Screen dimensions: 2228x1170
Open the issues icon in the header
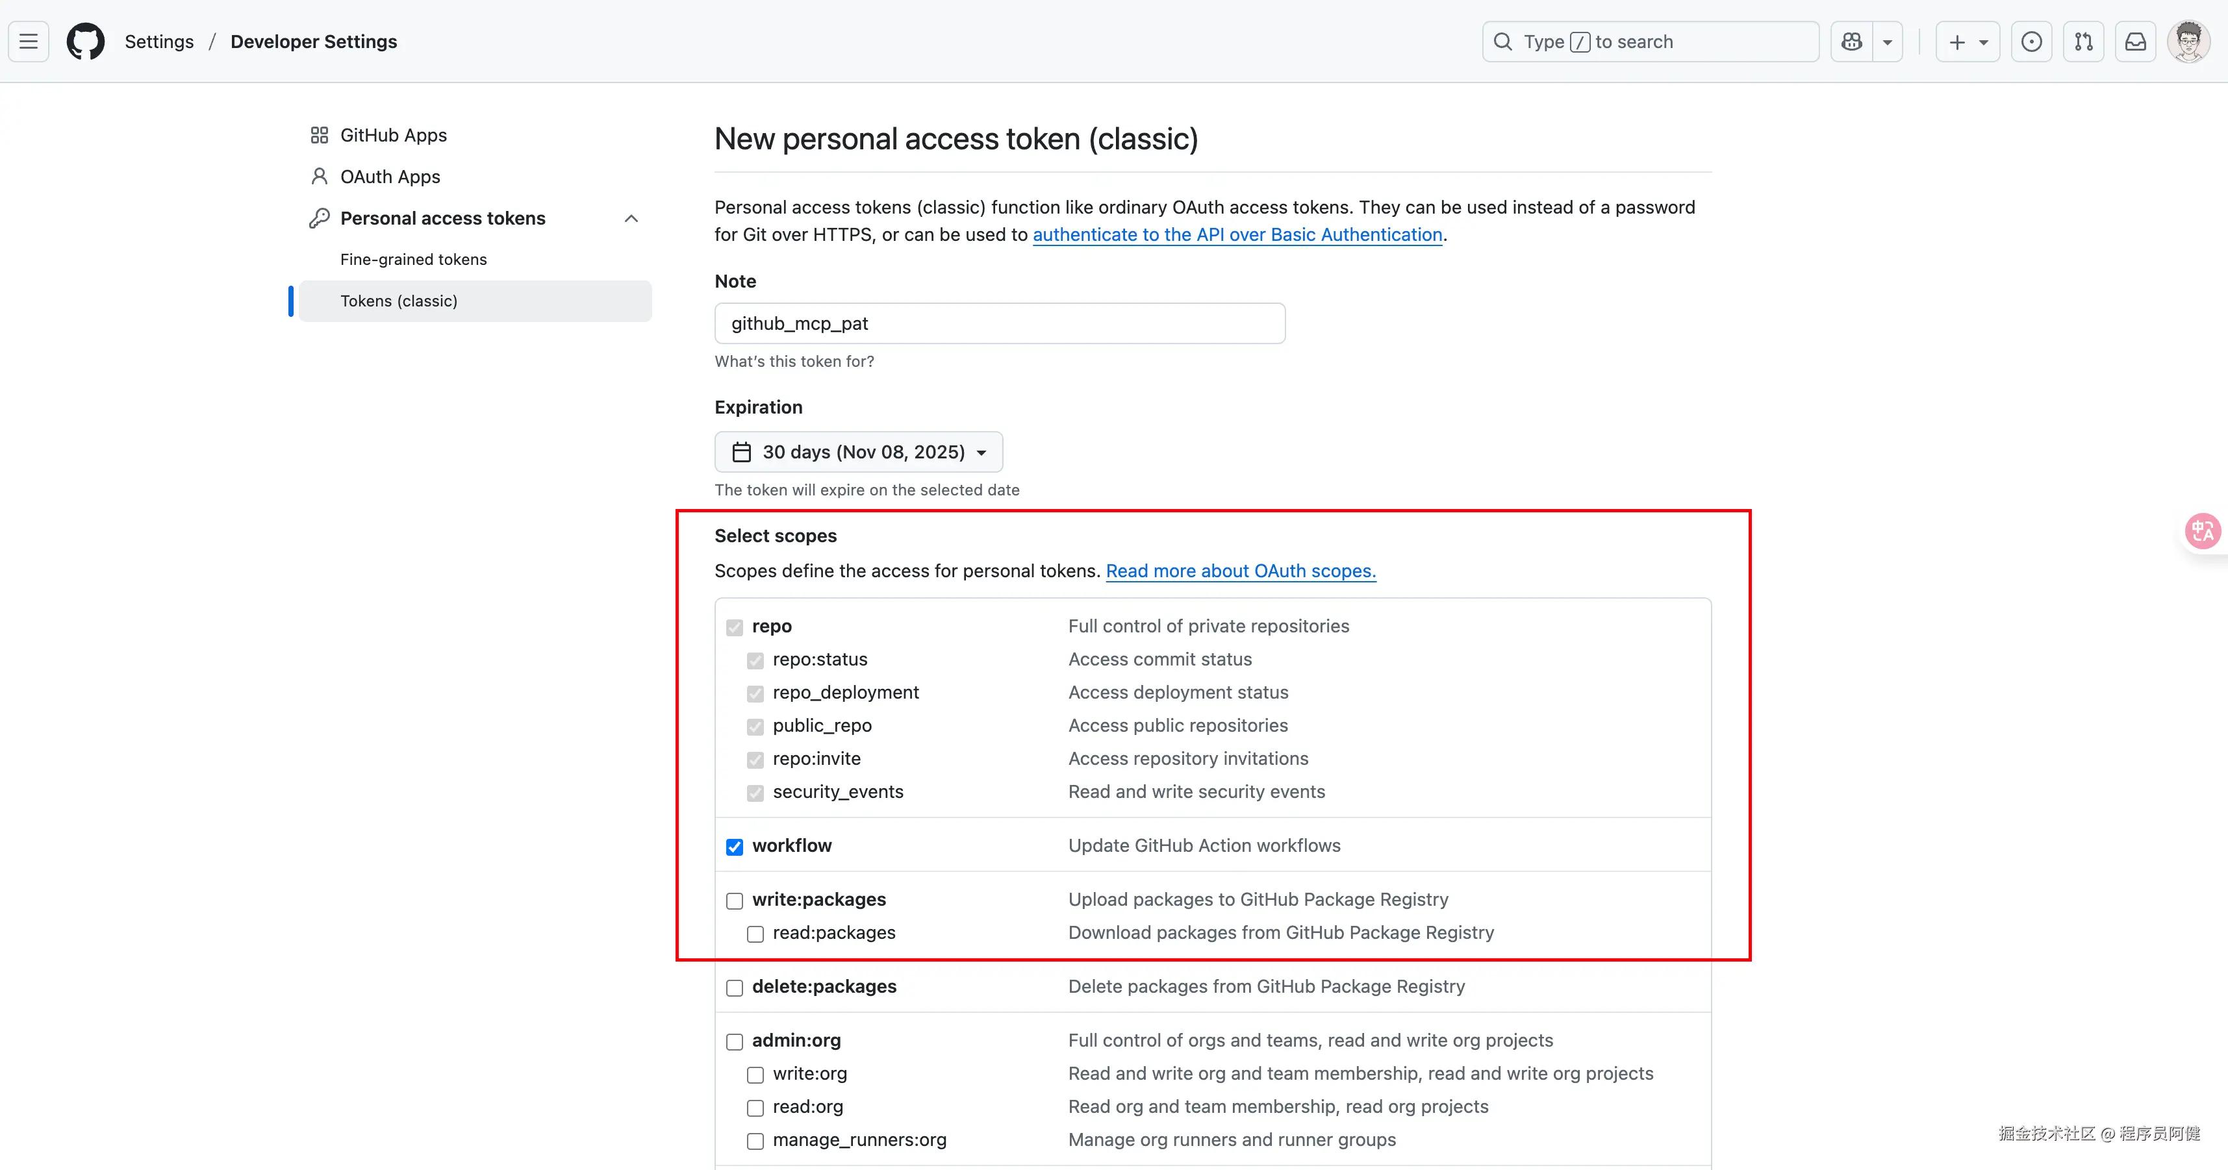(2032, 41)
